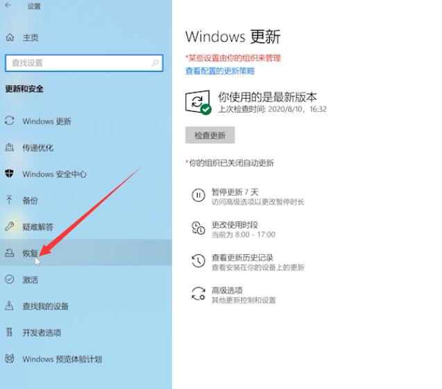Open 高级选项 settings

[x=227, y=290]
